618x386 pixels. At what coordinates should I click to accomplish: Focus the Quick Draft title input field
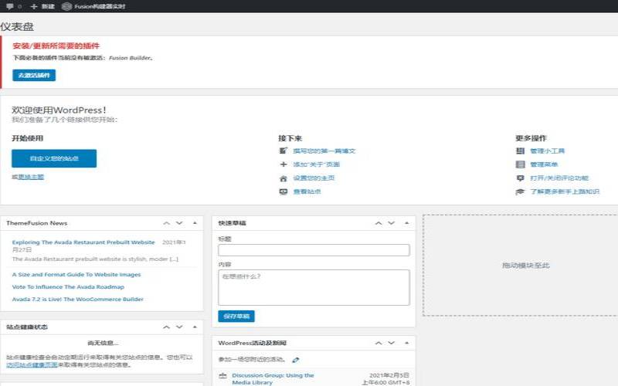point(314,250)
